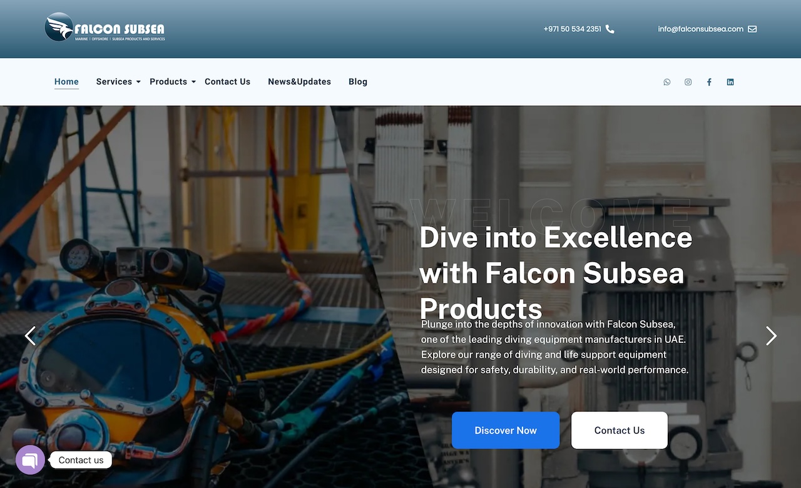The width and height of the screenshot is (801, 488).
Task: Click the purple chat widget icon
Action: click(30, 460)
